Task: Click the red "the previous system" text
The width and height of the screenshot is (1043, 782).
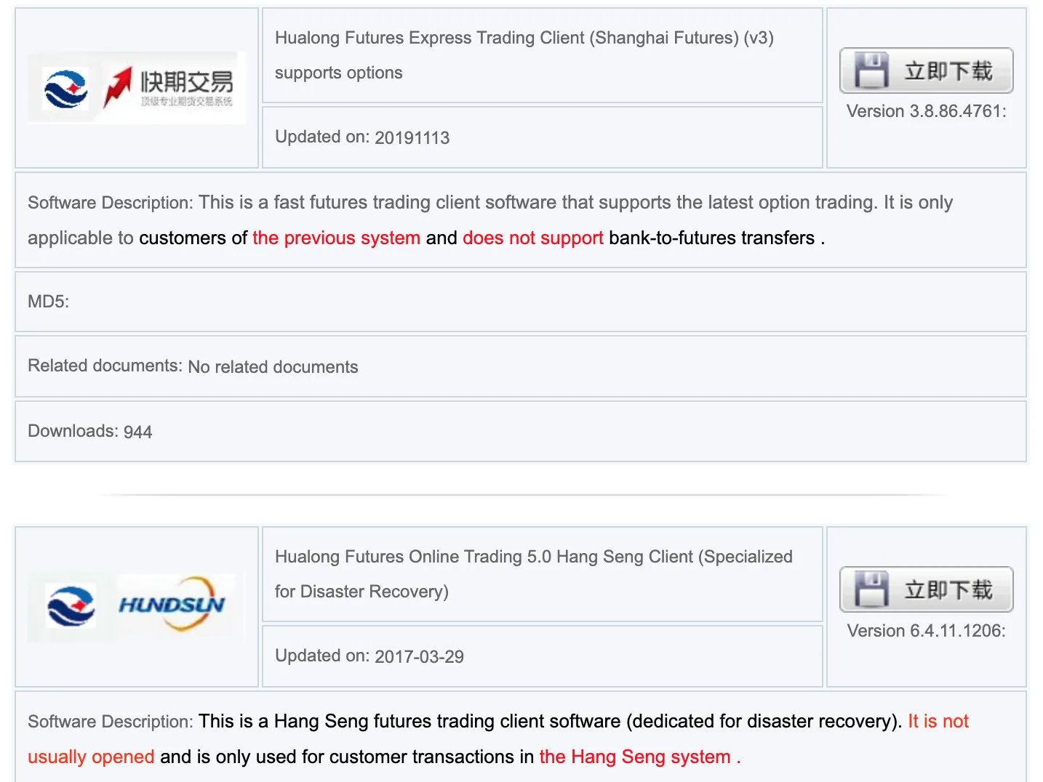Action: pyautogui.click(x=337, y=238)
